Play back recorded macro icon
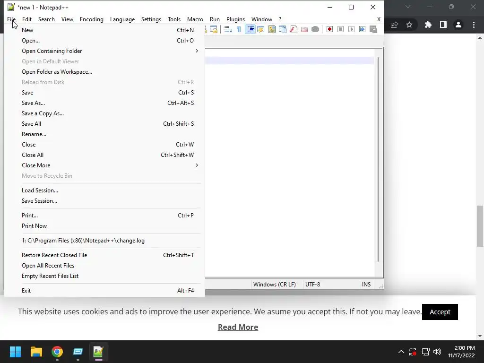This screenshot has width=484, height=363. tap(351, 29)
